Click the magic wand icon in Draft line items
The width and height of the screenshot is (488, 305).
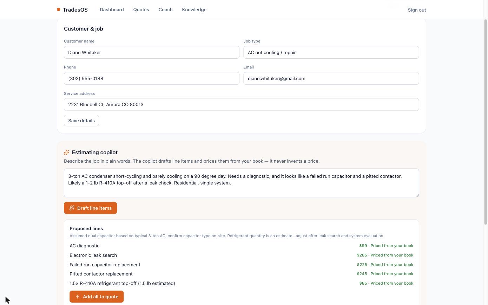[x=72, y=208]
